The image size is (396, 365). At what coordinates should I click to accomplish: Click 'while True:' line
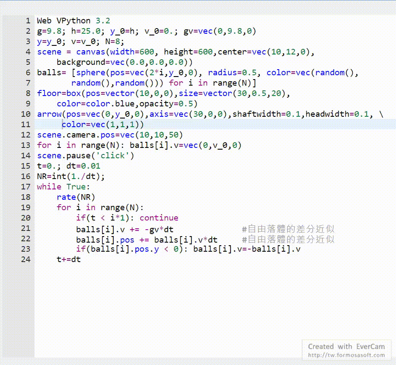(64, 187)
